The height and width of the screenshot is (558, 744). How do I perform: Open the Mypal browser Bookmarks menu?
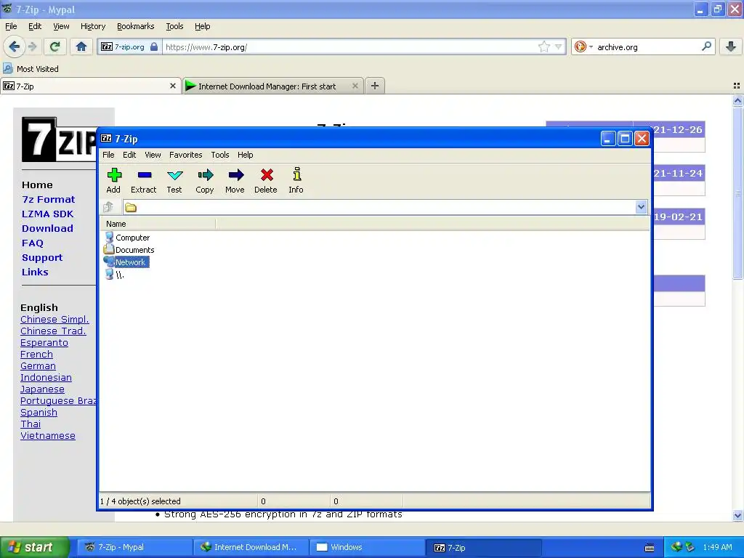tap(136, 26)
